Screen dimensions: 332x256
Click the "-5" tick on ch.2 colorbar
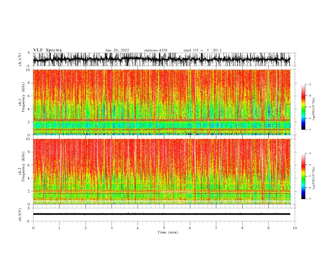pos(309,176)
